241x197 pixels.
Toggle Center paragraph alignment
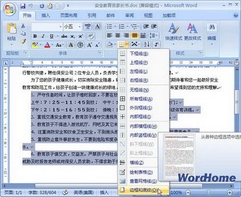click(118, 35)
